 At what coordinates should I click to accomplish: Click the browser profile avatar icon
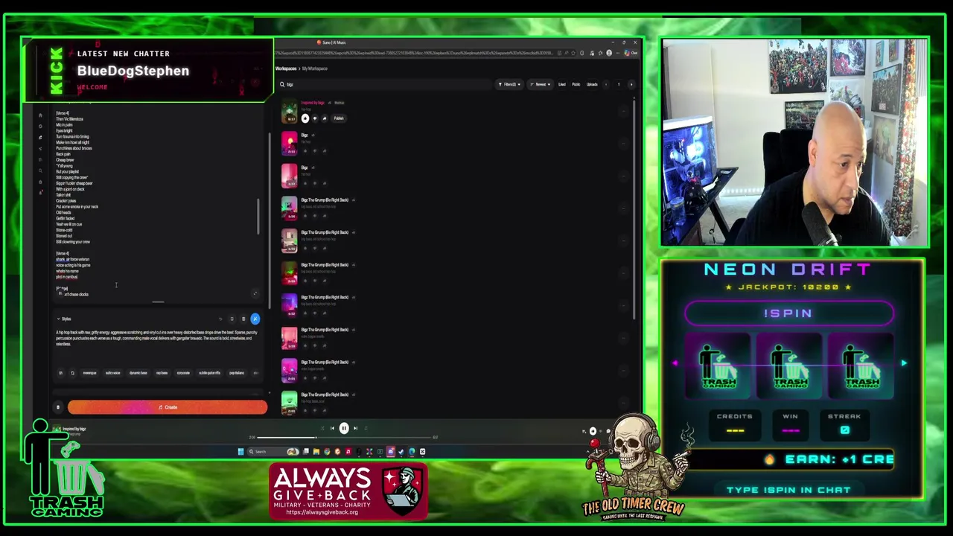(609, 53)
